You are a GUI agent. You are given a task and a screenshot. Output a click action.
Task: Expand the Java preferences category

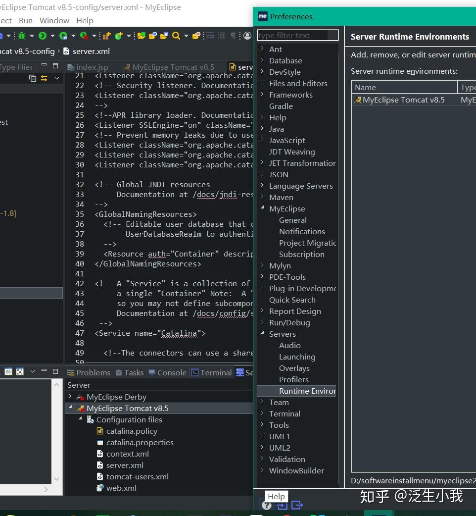(262, 129)
